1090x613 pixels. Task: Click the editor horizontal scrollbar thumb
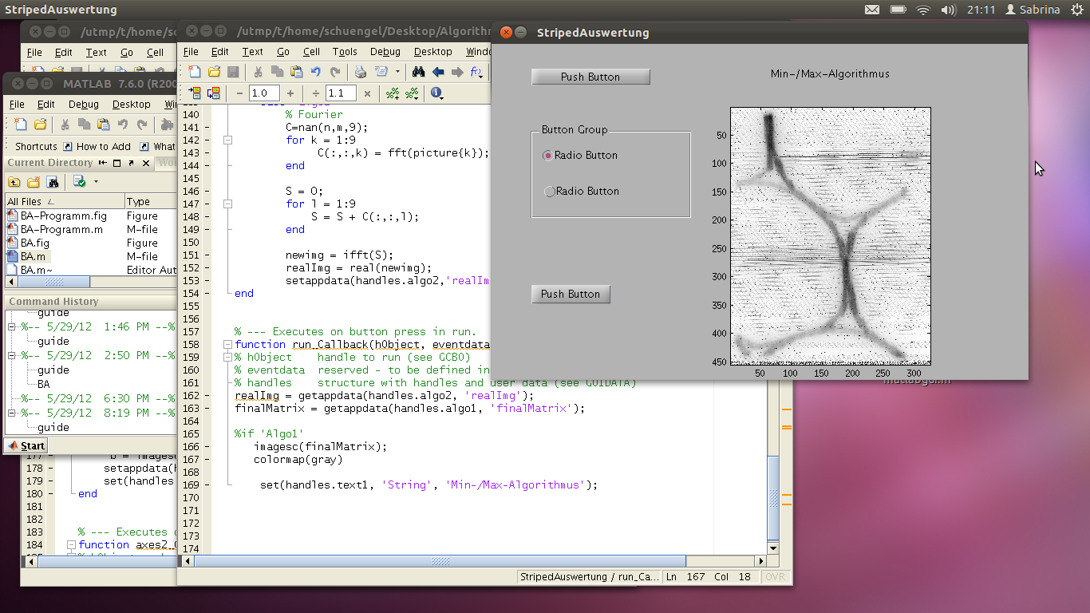click(x=440, y=561)
